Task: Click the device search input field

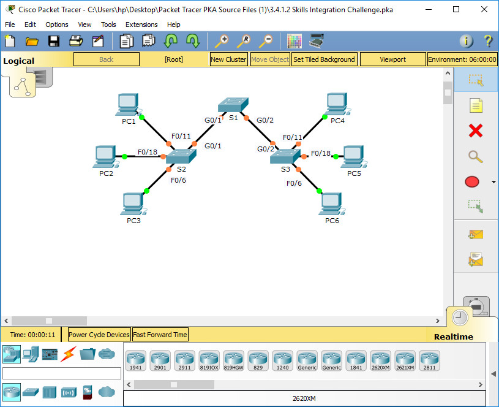Action: click(x=62, y=373)
